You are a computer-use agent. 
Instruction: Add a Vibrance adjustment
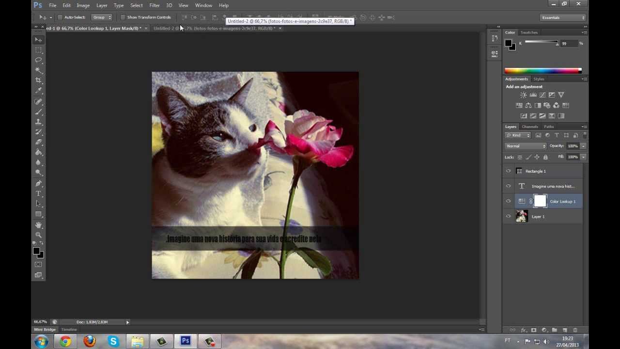(x=561, y=95)
